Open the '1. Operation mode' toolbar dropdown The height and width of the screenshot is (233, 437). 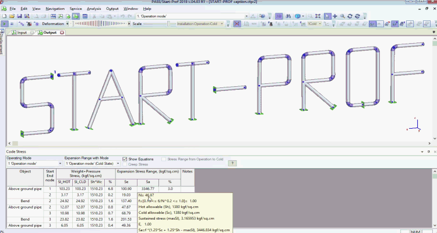[246, 16]
